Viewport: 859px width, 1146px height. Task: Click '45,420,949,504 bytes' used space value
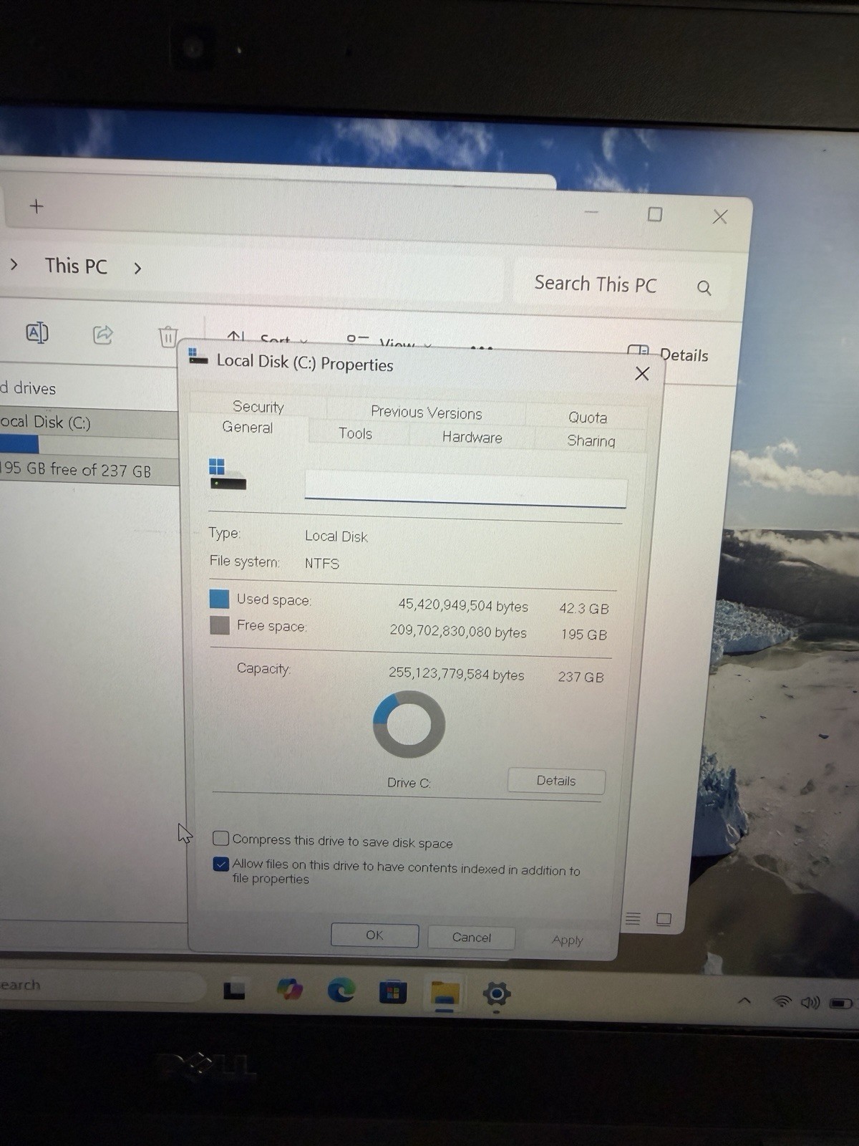[463, 605]
